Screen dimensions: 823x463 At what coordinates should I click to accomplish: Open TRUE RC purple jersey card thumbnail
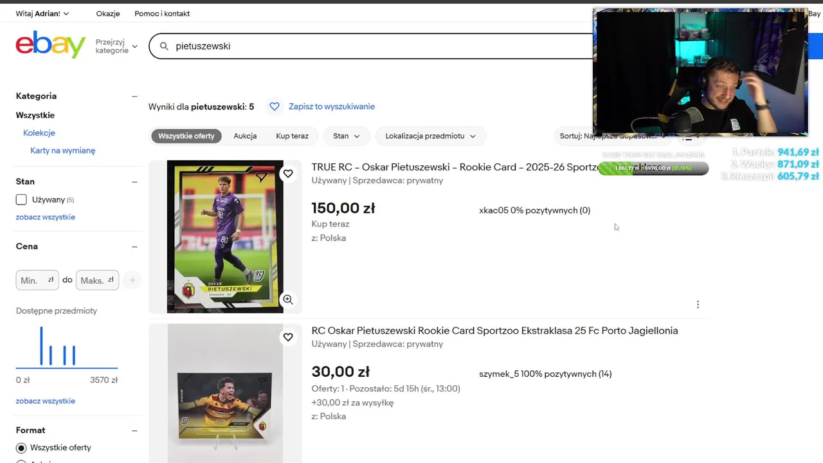pyautogui.click(x=225, y=237)
